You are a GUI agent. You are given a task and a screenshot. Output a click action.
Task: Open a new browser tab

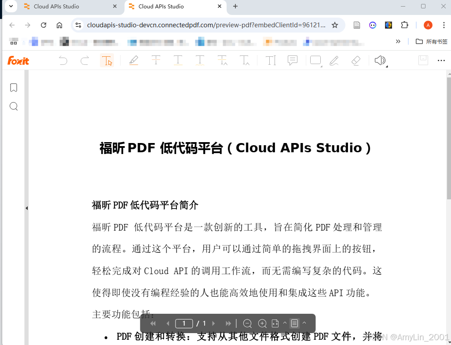(x=235, y=6)
